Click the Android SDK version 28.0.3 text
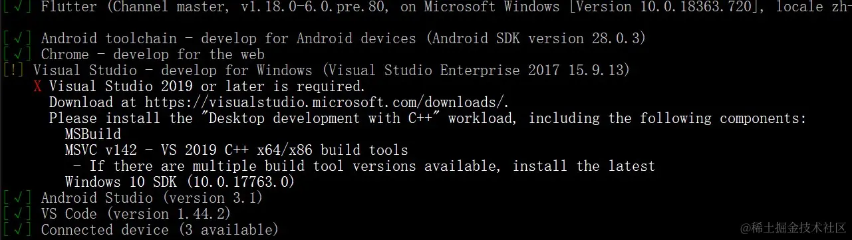The image size is (852, 240). coord(539,39)
